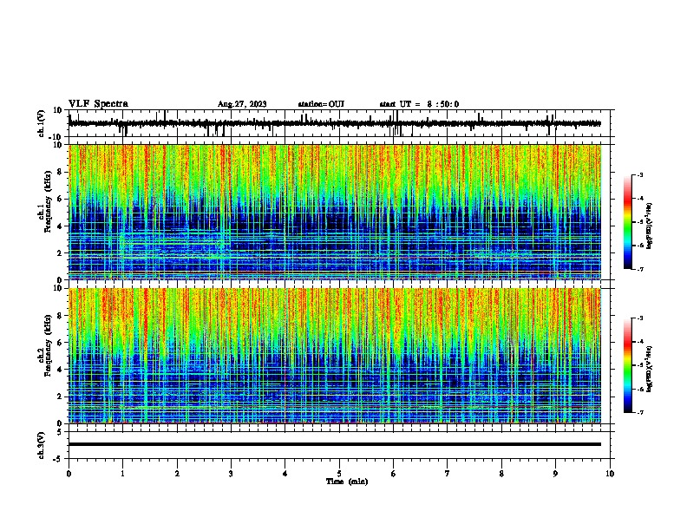Click the 1 tick label on the Time axis
Image resolution: width=687 pixels, height=531 pixels.
click(122, 474)
